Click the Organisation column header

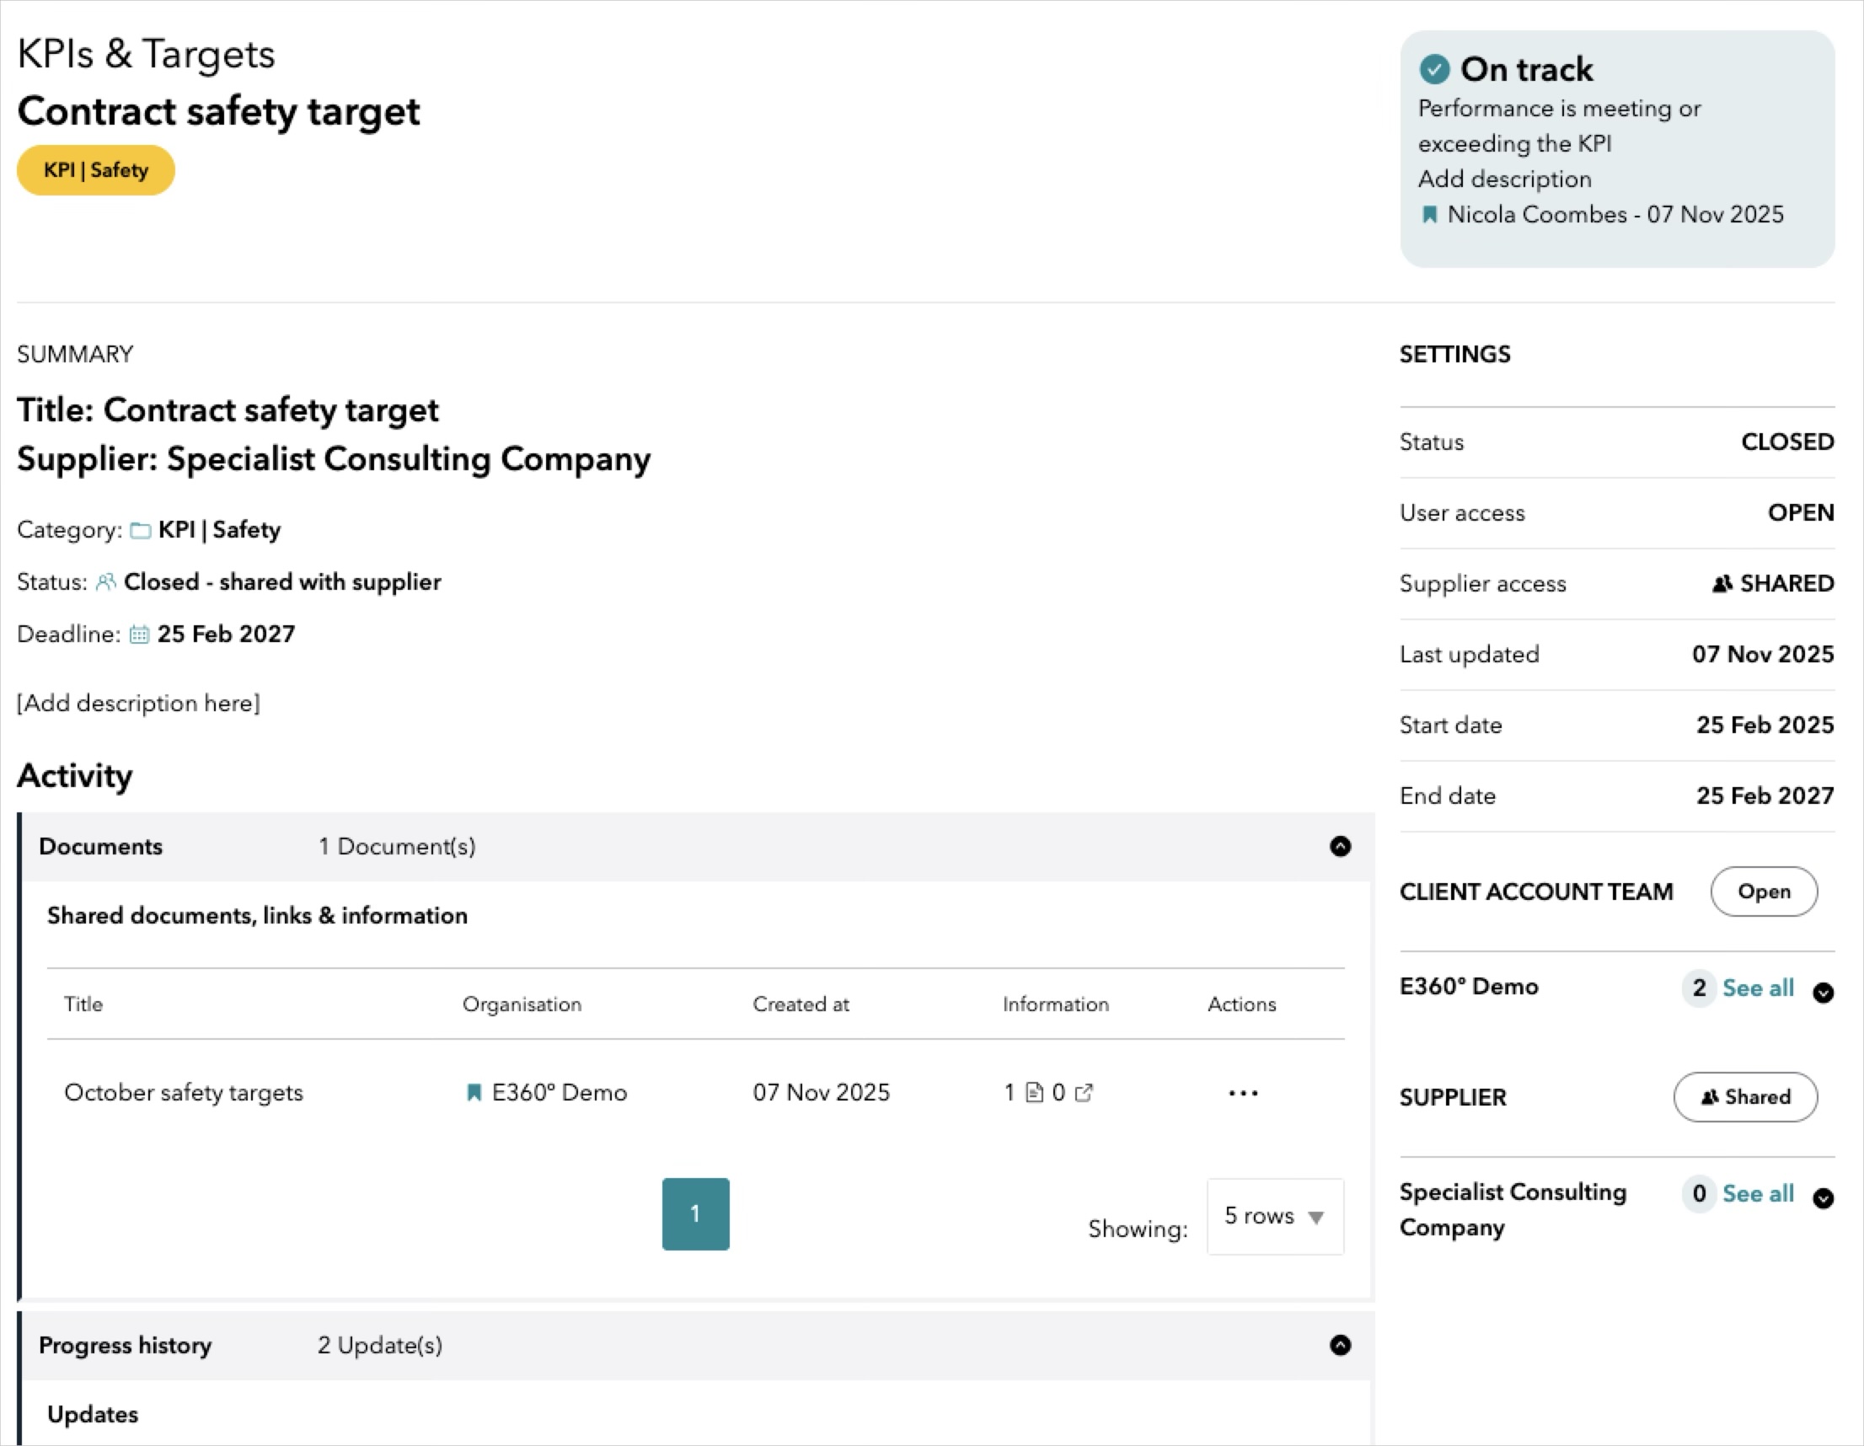522,1004
